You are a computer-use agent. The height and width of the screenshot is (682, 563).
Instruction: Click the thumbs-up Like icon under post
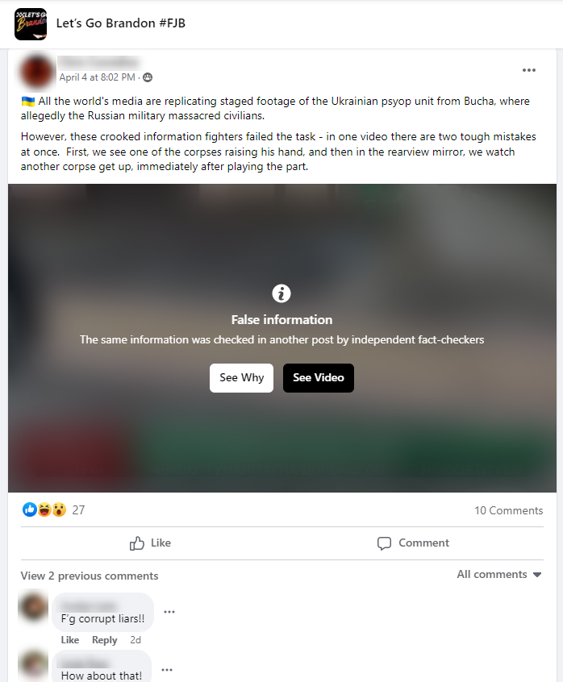(x=136, y=543)
